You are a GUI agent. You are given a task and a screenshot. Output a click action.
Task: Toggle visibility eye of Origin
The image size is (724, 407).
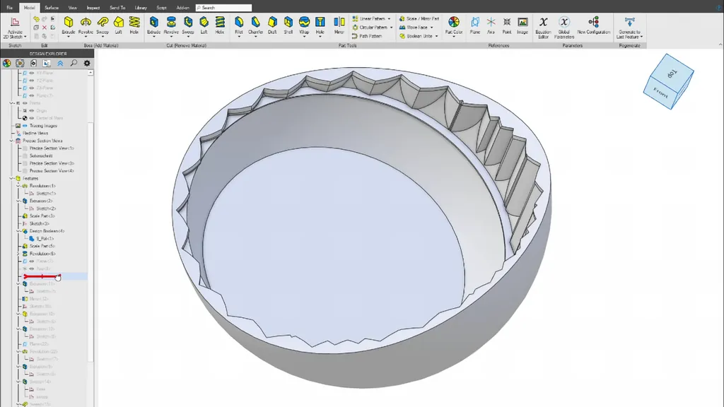tap(31, 111)
